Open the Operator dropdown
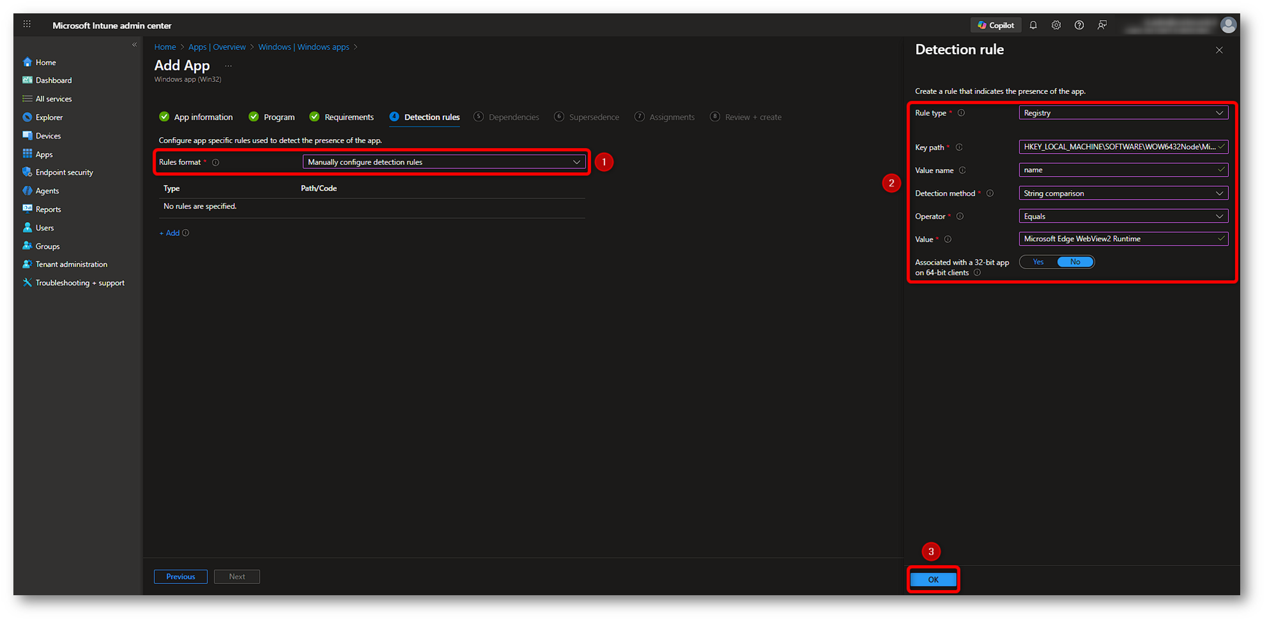The image size is (1267, 622). (1123, 216)
